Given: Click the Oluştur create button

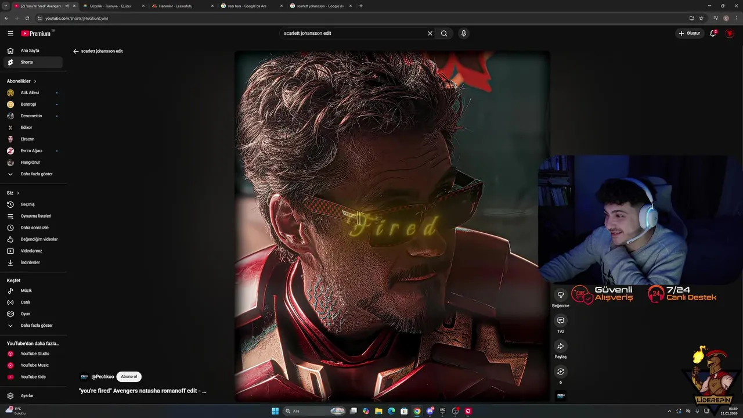Looking at the screenshot, I should point(690,33).
